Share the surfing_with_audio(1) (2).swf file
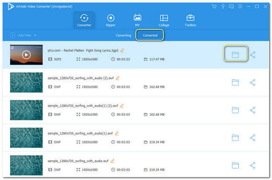 click(x=253, y=110)
